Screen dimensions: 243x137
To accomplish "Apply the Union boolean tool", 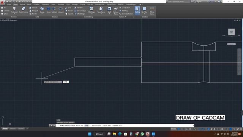I will coord(49,10).
